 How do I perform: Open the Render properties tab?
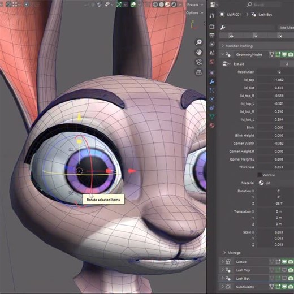click(x=212, y=27)
